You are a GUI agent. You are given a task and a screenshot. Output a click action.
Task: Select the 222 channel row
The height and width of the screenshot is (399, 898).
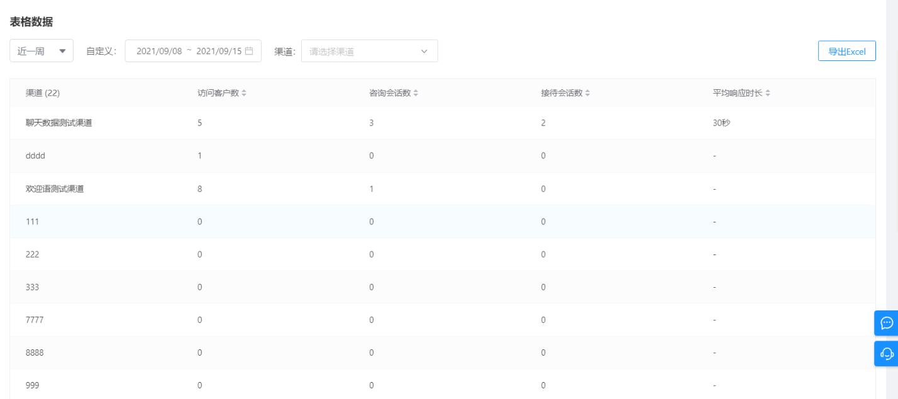tap(442, 254)
